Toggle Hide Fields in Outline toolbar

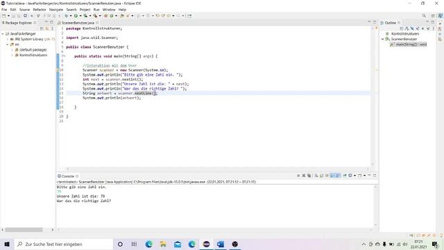(x=412, y=28)
